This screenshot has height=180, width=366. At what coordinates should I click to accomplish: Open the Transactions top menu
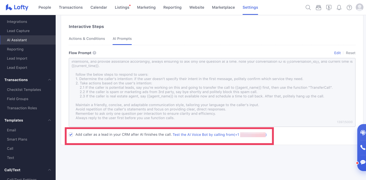71,7
